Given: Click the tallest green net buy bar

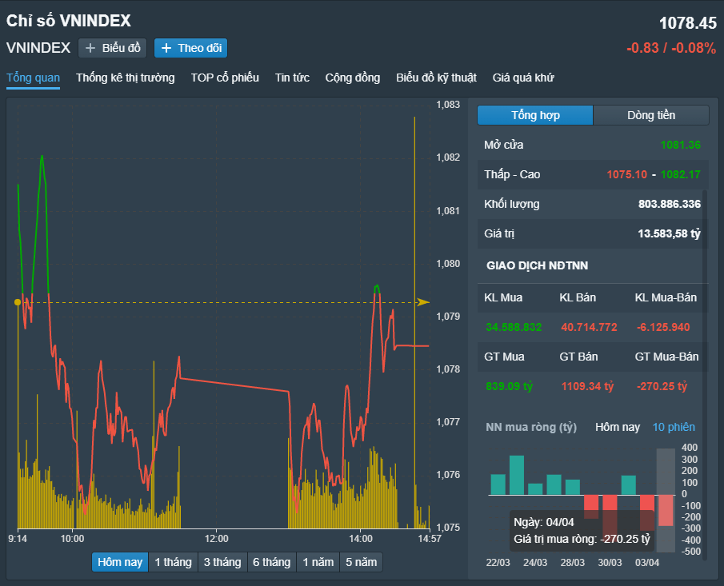Looking at the screenshot, I should pos(517,475).
